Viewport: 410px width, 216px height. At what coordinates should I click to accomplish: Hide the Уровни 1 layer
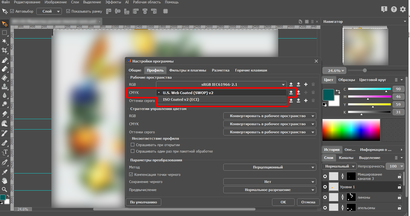coord(325,187)
